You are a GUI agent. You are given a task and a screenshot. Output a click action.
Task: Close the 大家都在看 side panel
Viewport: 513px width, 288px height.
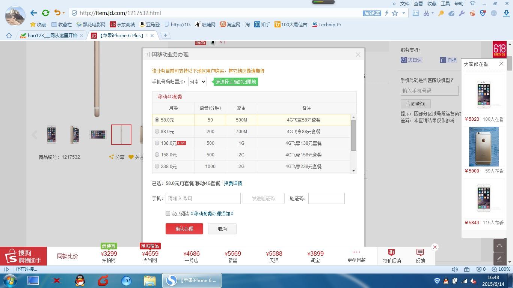[x=501, y=64]
